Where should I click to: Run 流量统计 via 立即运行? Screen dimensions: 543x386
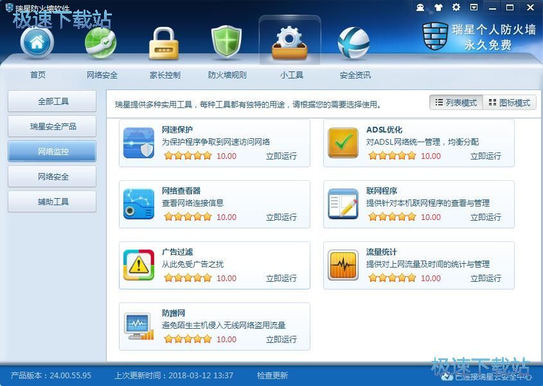486,278
